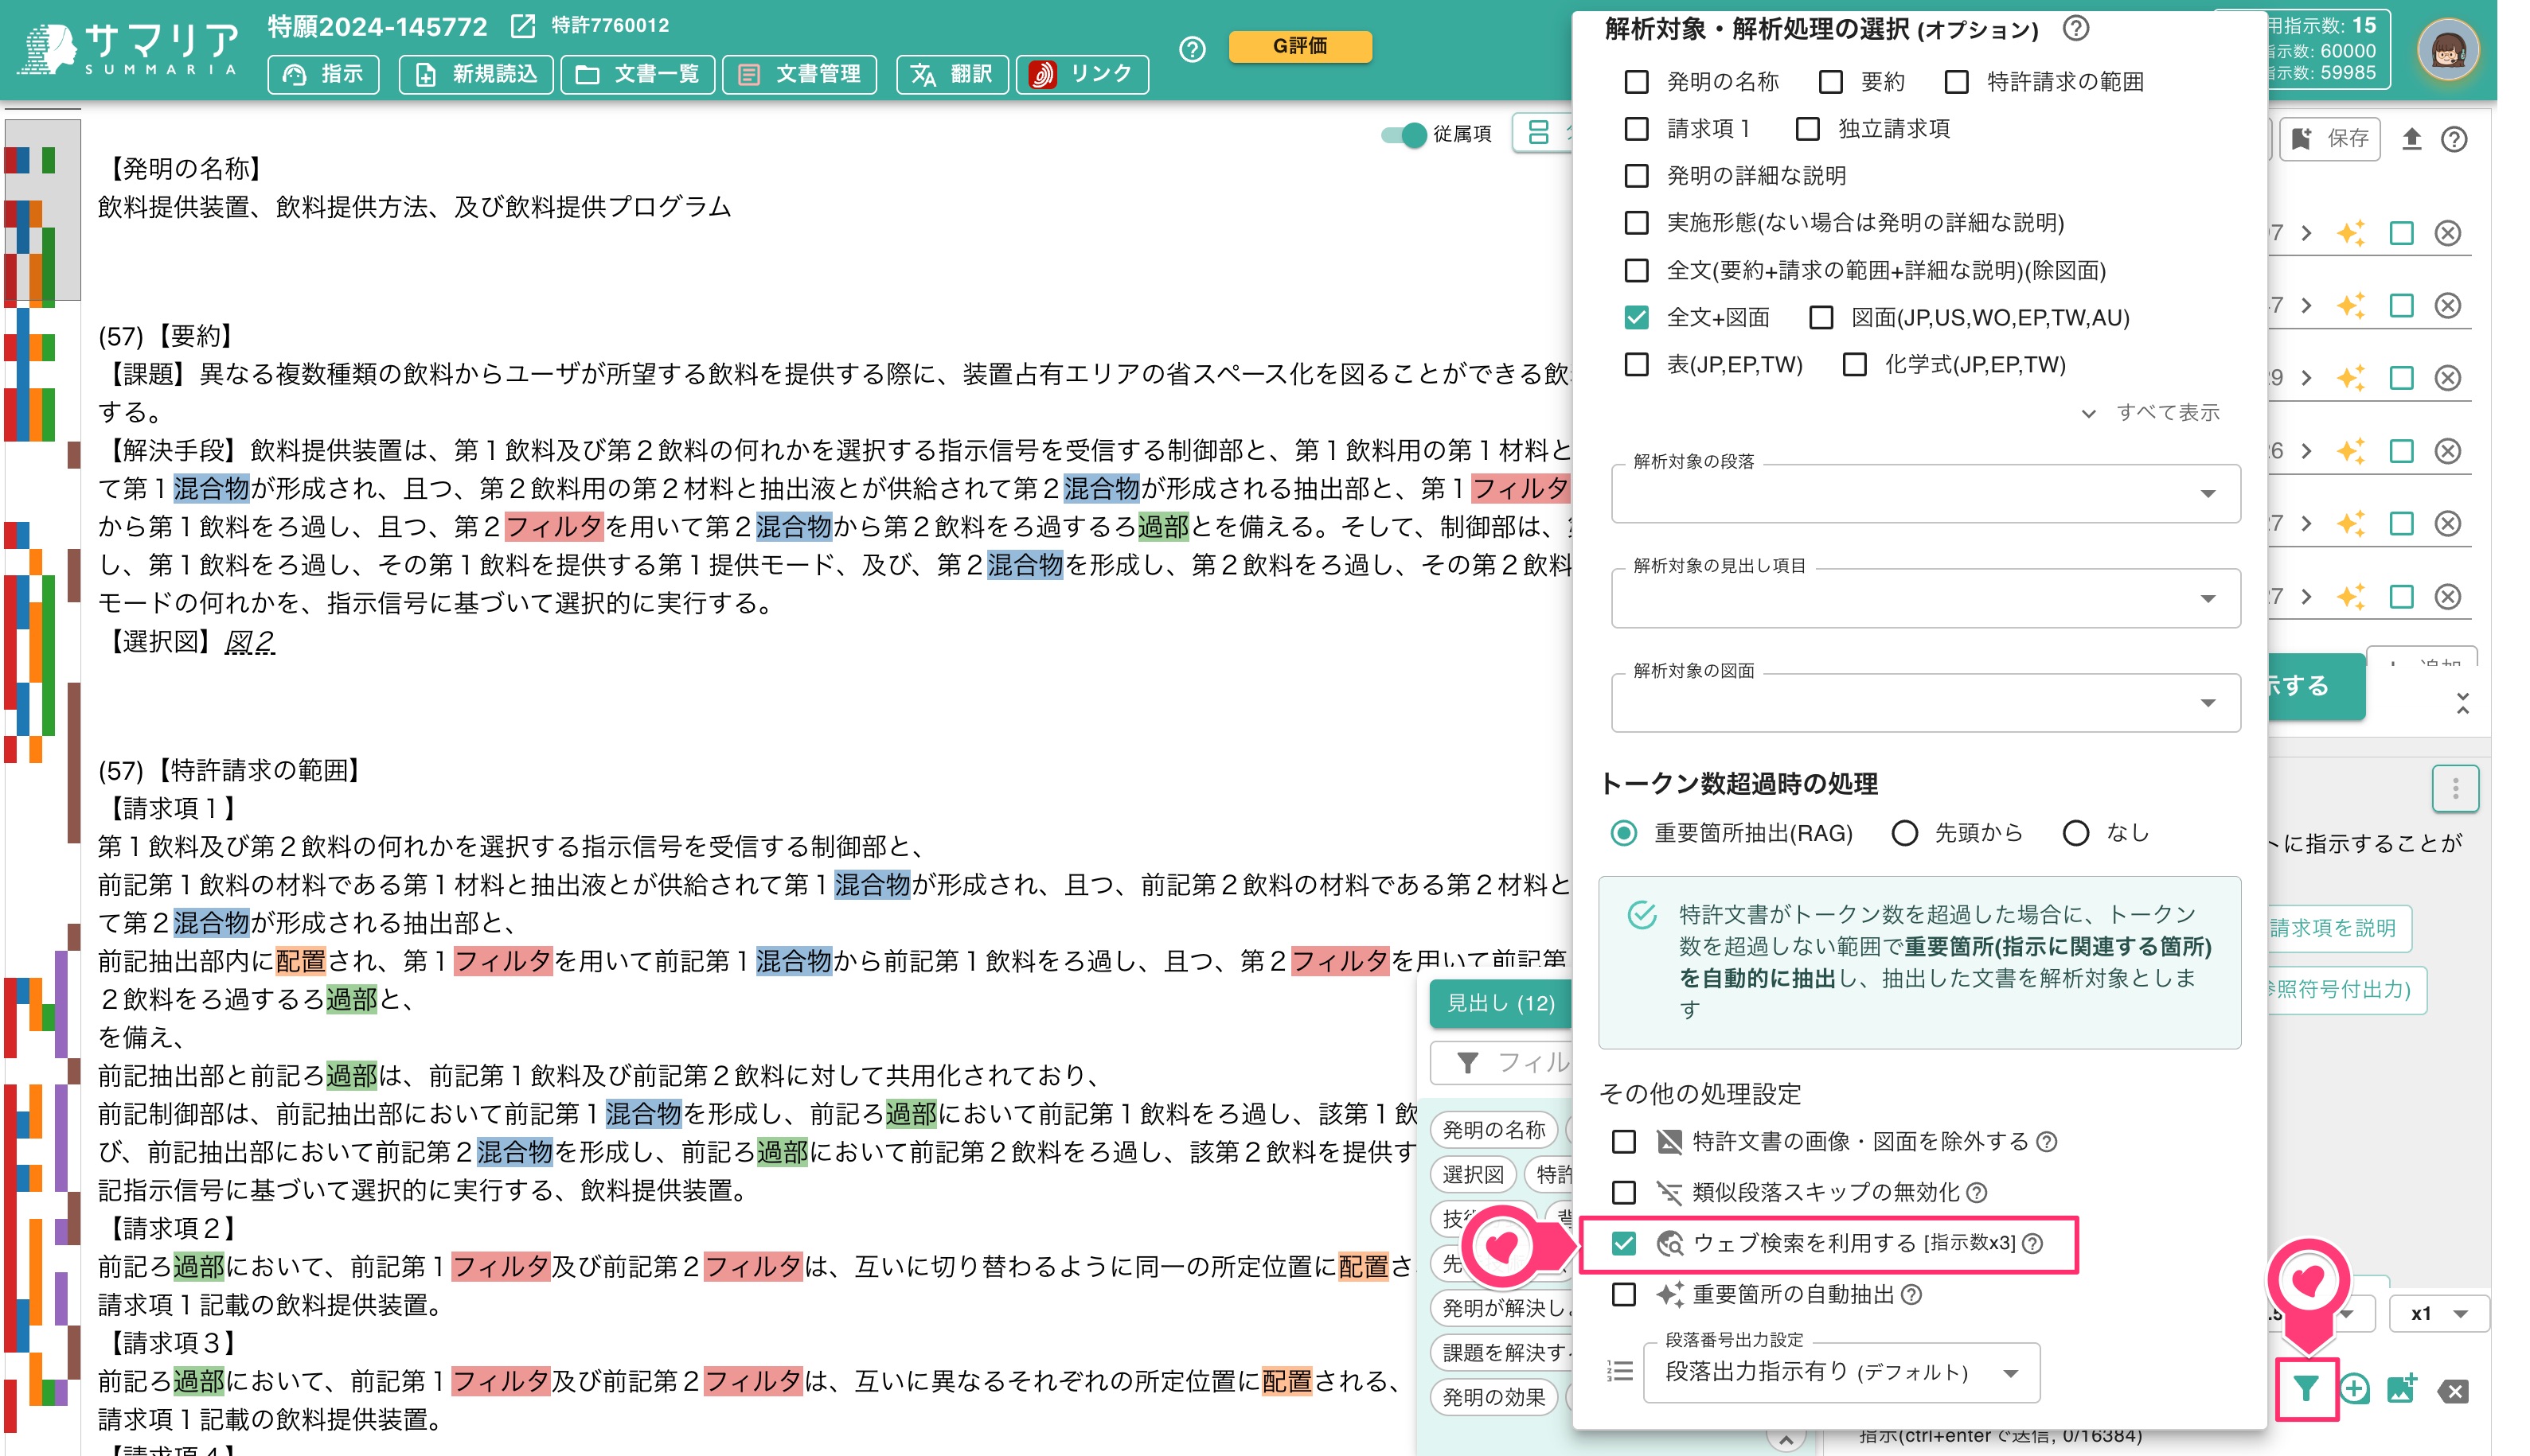Open 文書管理 in top bar

click(x=800, y=75)
